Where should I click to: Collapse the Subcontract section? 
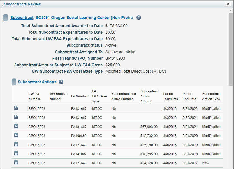tap(5, 17)
